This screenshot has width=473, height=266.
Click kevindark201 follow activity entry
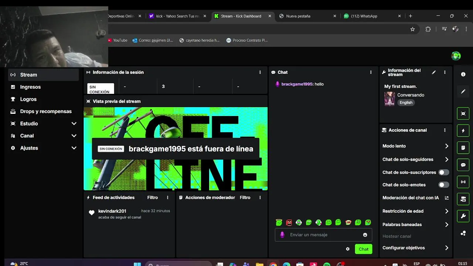coord(129,214)
